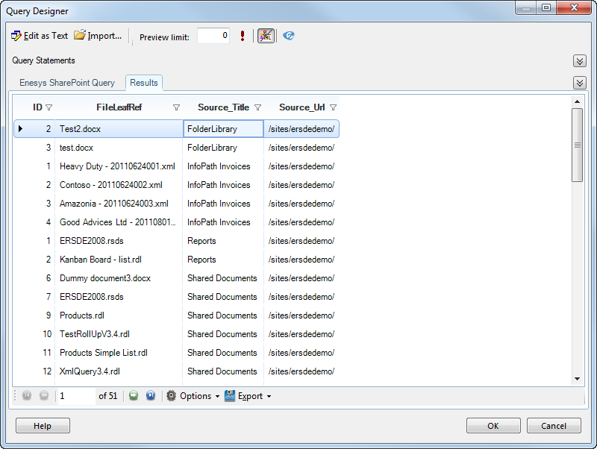Open the Options dropdown menu

(193, 396)
